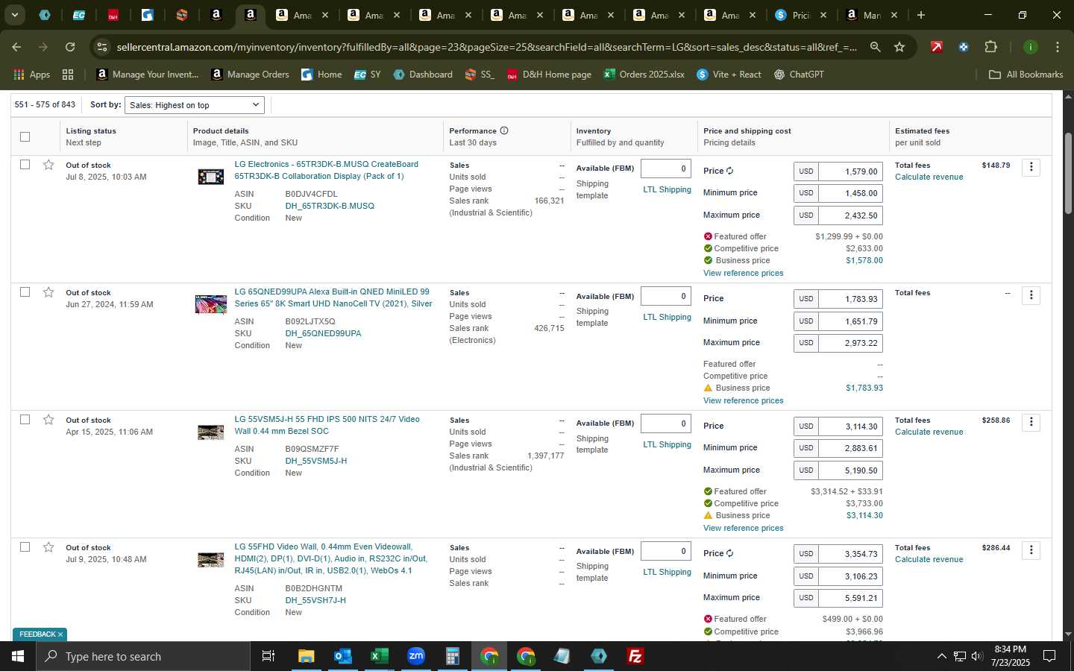Open the Chrome three-dot menu
The image size is (1074, 671).
click(1058, 47)
